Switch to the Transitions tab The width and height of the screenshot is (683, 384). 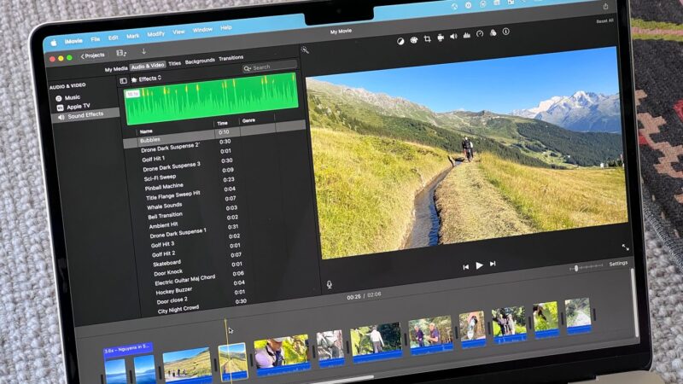pyautogui.click(x=231, y=58)
